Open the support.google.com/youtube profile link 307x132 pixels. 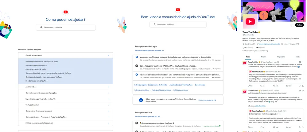270,44
